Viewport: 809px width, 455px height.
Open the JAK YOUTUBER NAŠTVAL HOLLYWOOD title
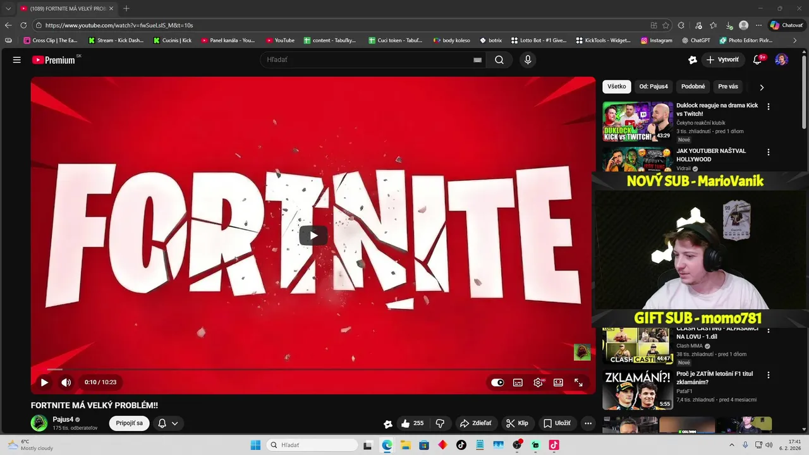711,155
